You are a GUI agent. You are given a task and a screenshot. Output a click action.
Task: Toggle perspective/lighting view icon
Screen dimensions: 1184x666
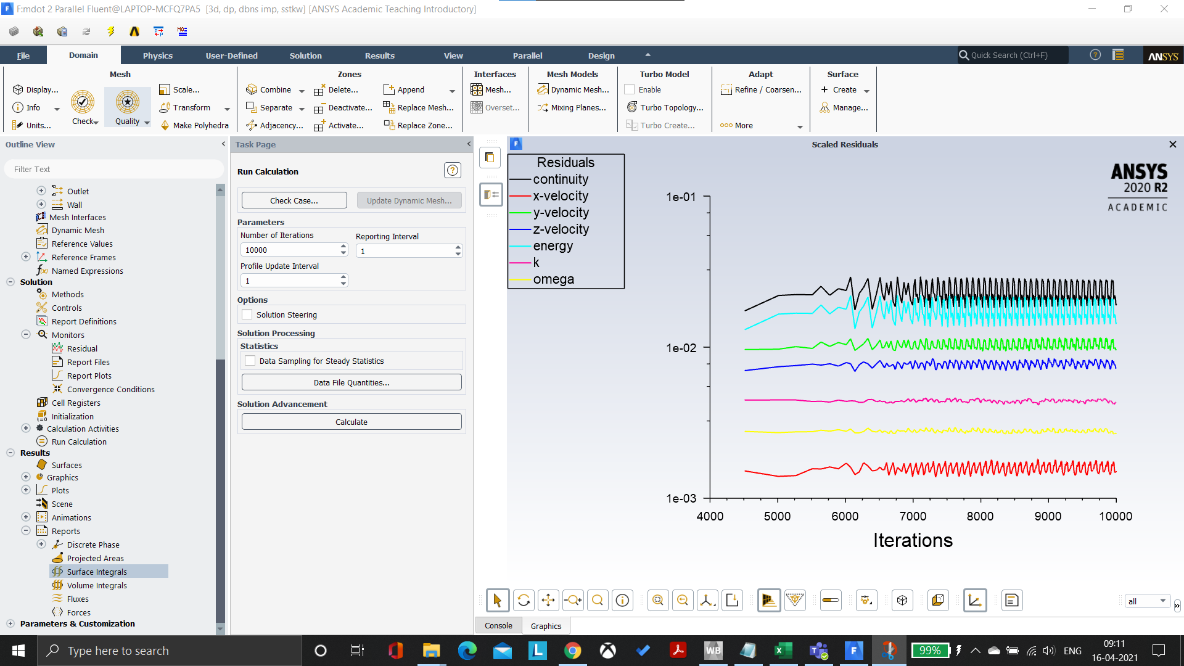[x=769, y=600]
